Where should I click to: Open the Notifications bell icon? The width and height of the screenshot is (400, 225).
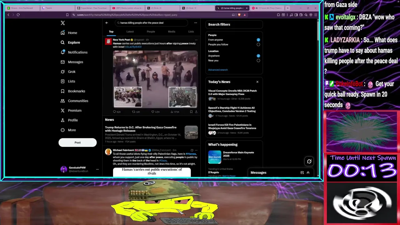(63, 52)
